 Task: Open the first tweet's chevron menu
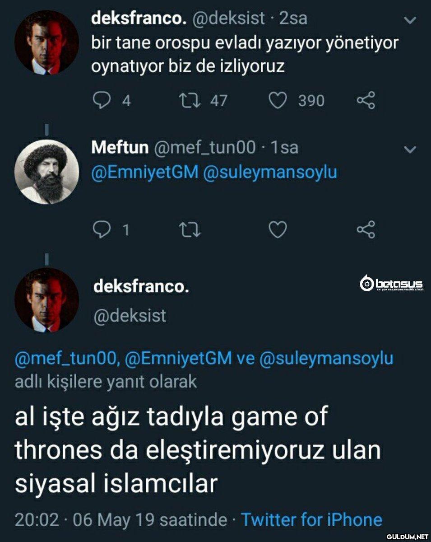coord(409,21)
